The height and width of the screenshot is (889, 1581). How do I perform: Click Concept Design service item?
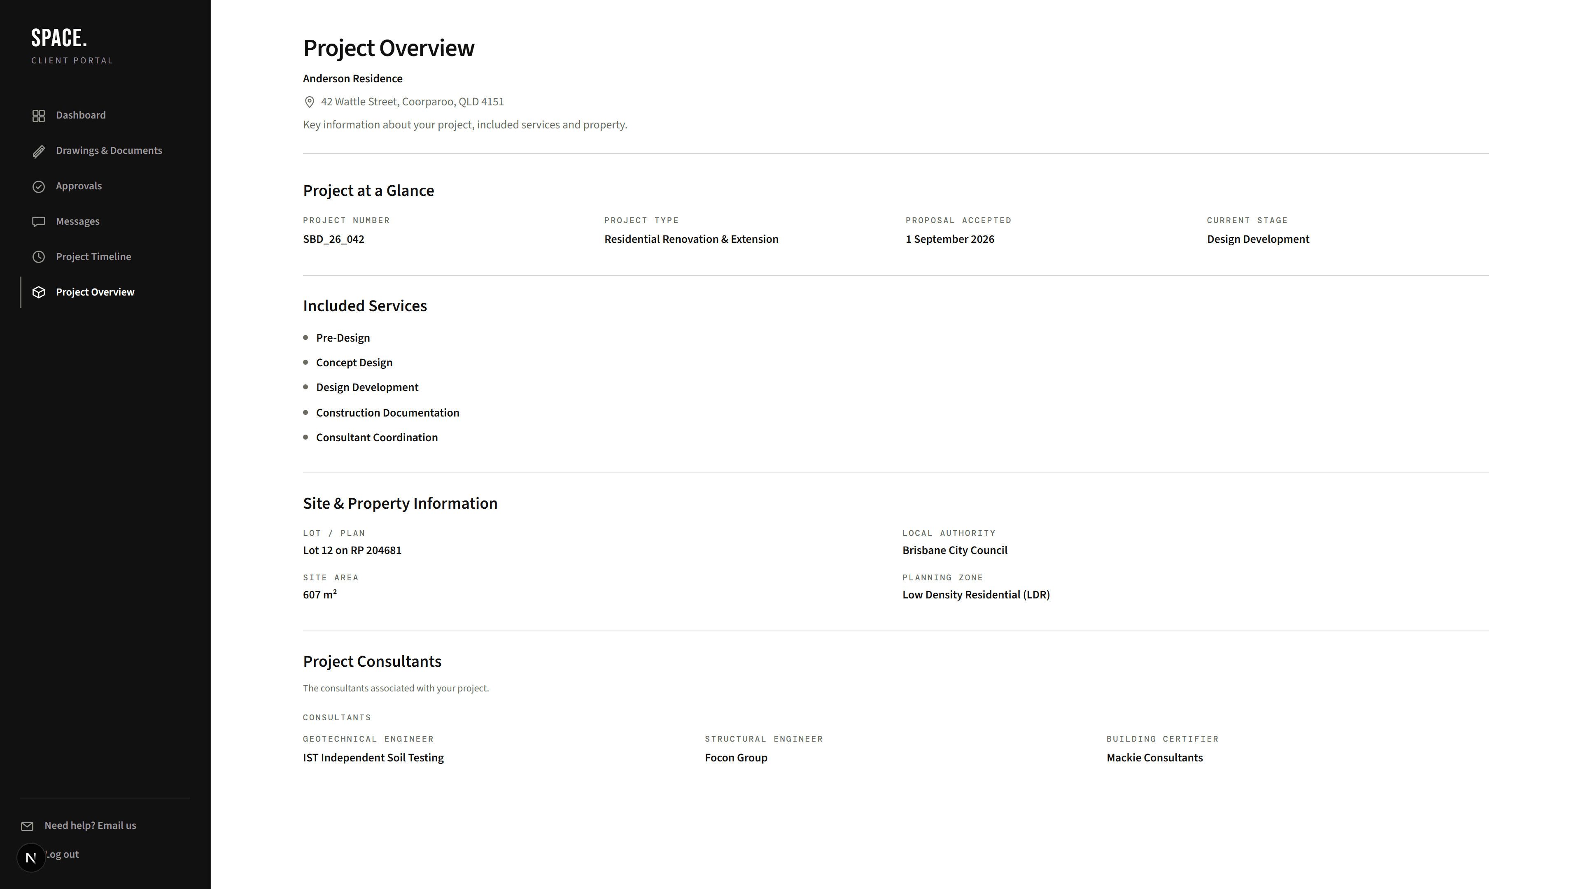point(354,363)
